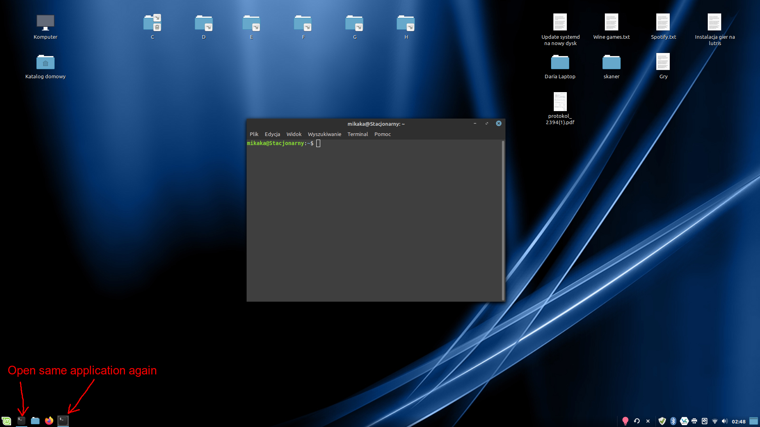Open Bluetooth settings from the system tray
The image size is (760, 427).
[x=673, y=421]
